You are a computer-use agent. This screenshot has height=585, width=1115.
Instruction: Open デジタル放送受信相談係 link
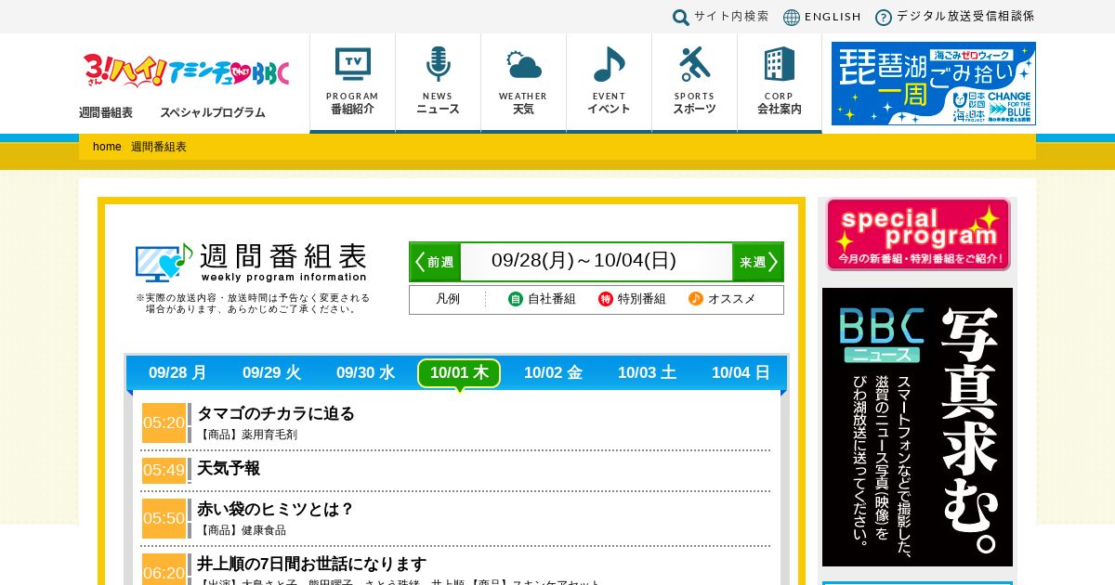click(x=965, y=17)
